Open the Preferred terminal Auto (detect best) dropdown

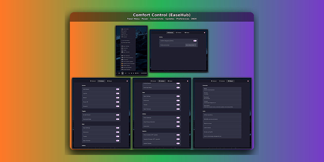point(191,45)
